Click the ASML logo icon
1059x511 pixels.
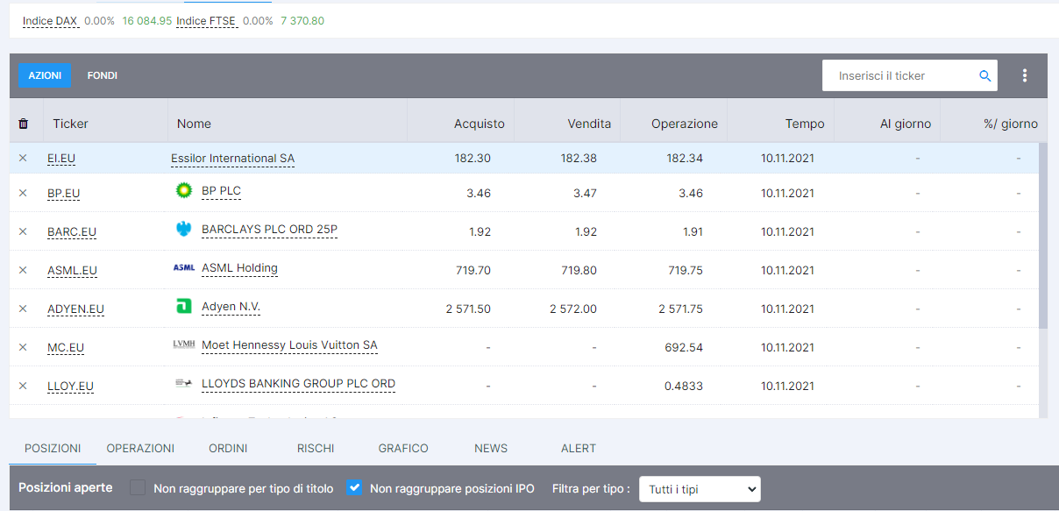pos(184,268)
